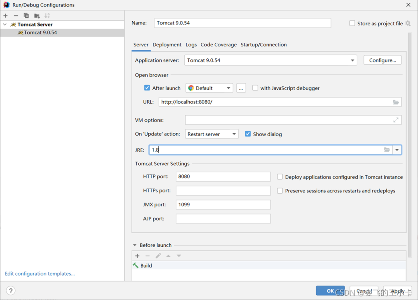This screenshot has height=300, width=418.
Task: Enable Preserve sessions across restarts and redeploys
Action: [280, 191]
